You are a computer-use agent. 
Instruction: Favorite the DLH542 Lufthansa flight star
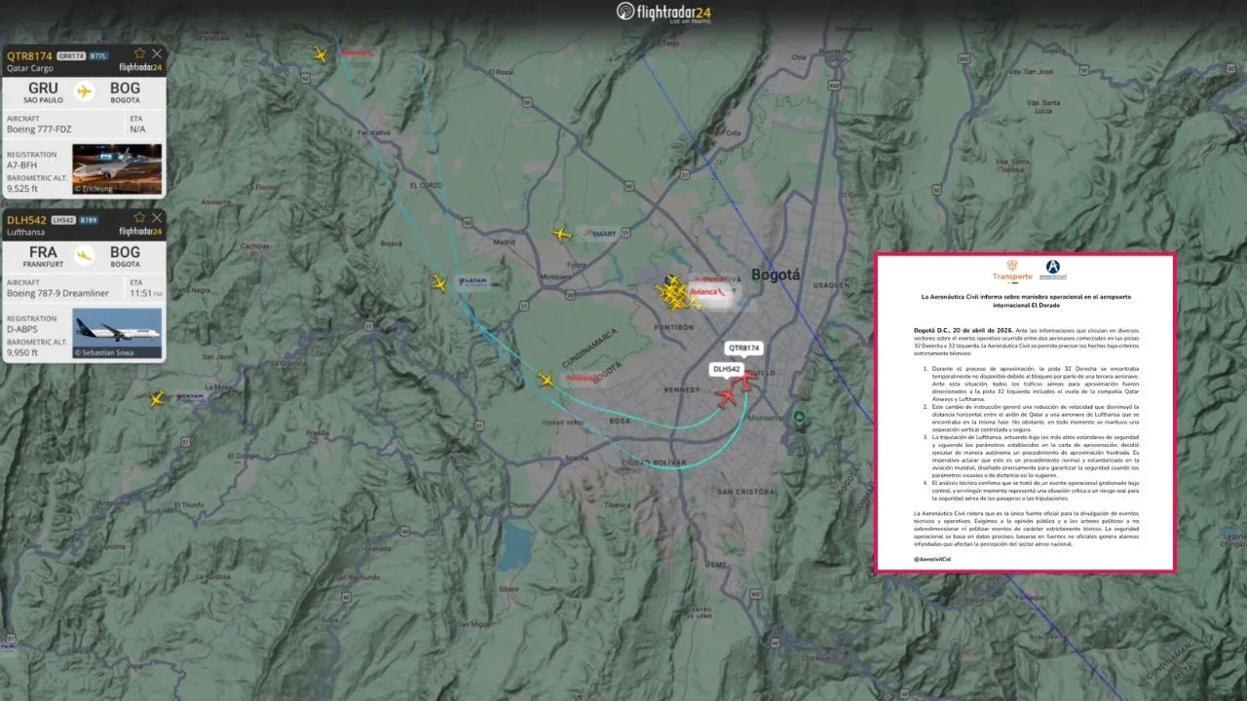140,217
